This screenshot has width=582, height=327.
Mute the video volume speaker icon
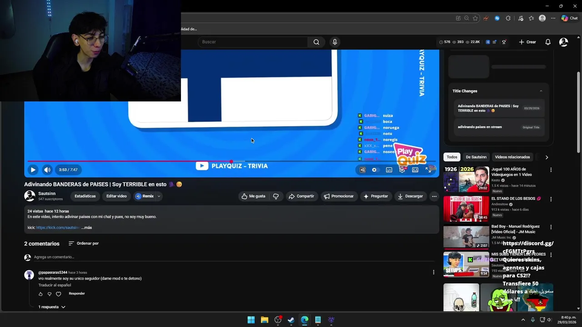(x=47, y=170)
